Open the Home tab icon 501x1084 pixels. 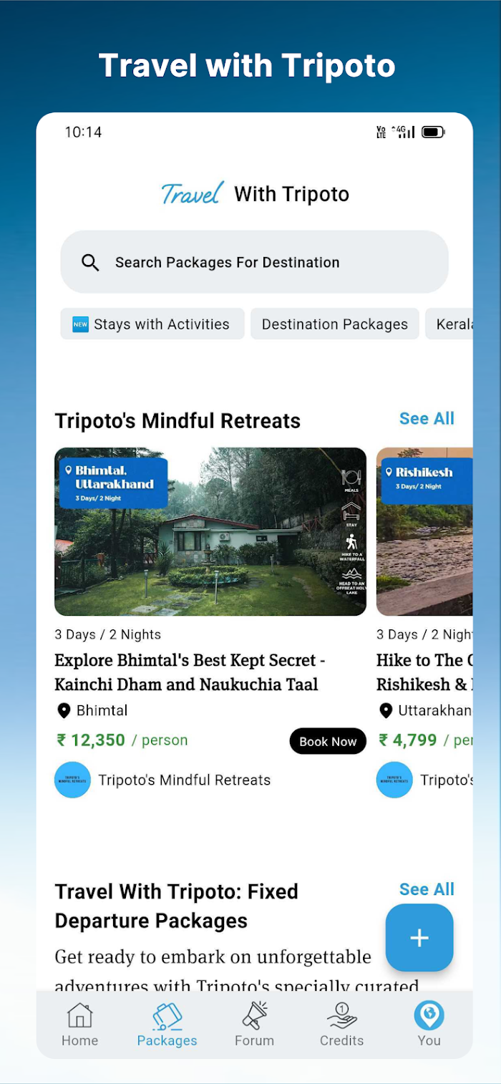pyautogui.click(x=79, y=1015)
